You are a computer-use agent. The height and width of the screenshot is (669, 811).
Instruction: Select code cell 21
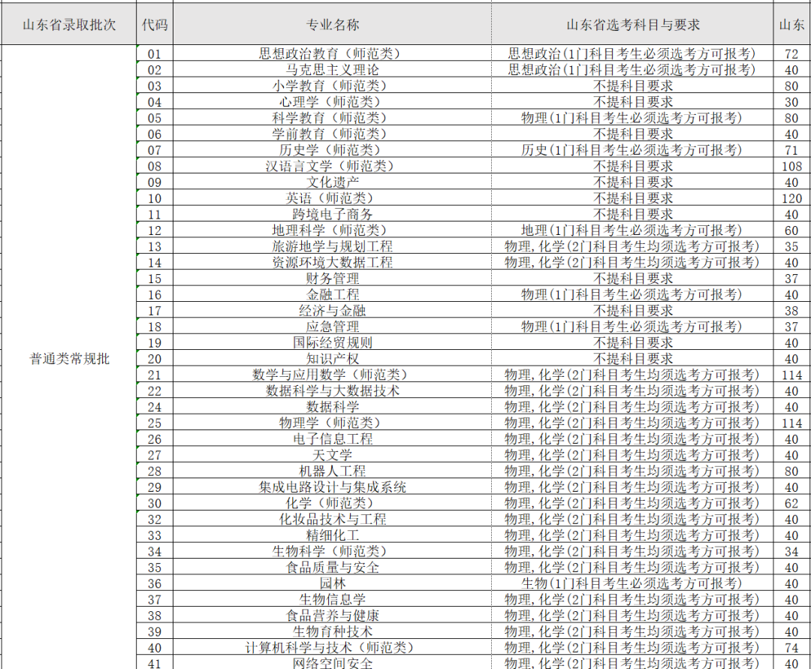pos(155,374)
